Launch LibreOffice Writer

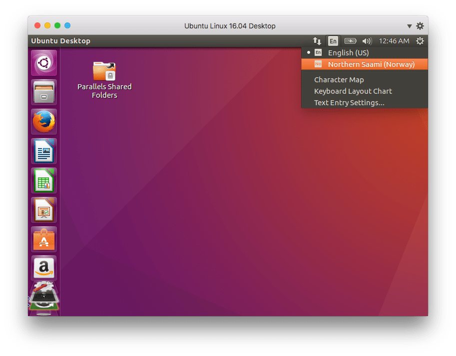pyautogui.click(x=43, y=151)
